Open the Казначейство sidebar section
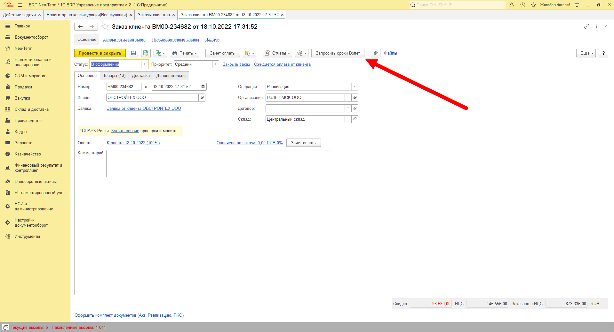Screen dimensions: 614x332 [28, 154]
